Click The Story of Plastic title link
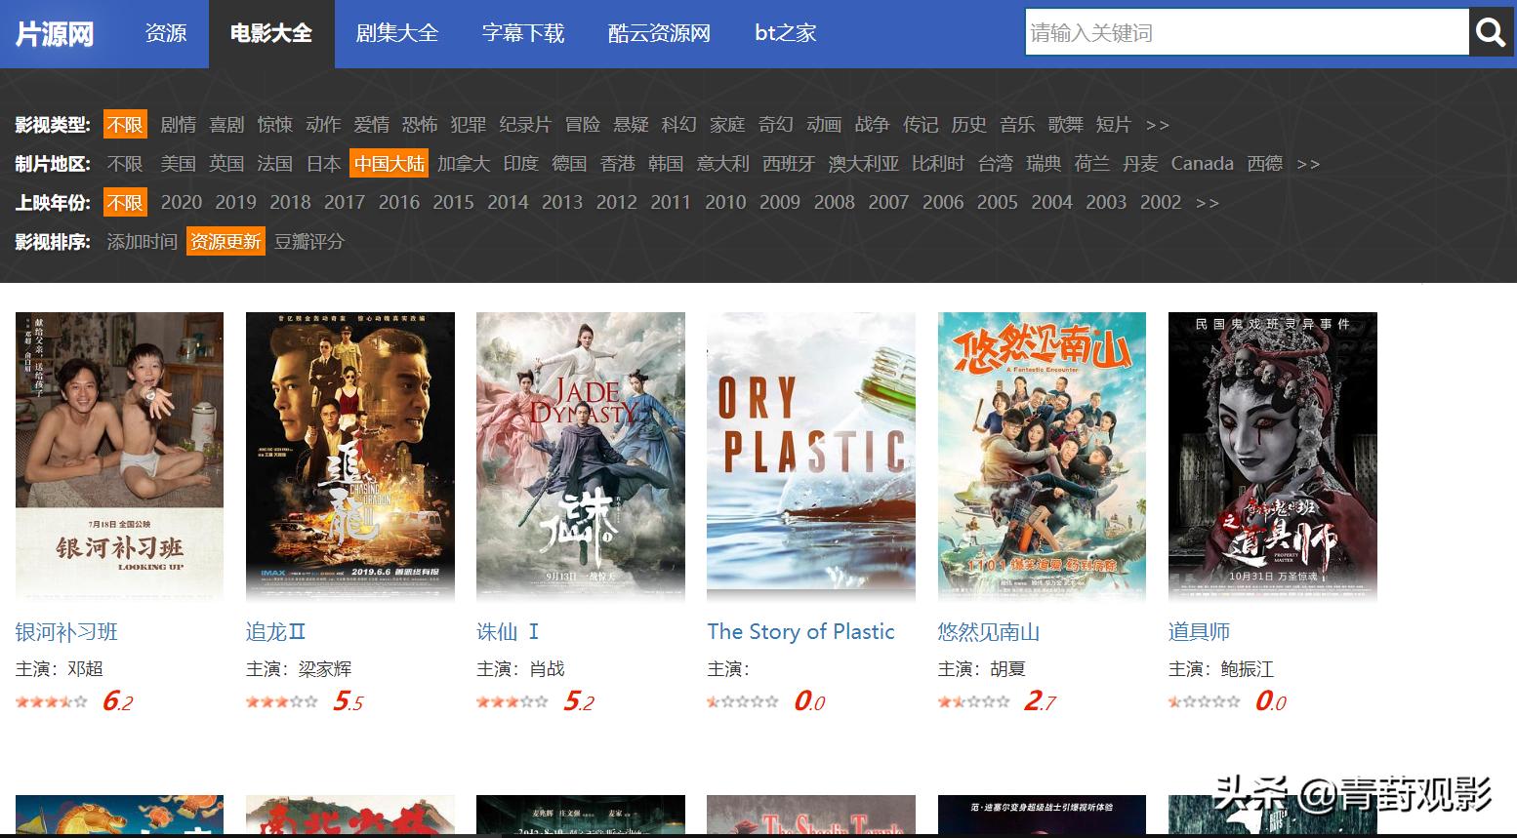Screen dimensions: 1517x838 click(x=800, y=632)
